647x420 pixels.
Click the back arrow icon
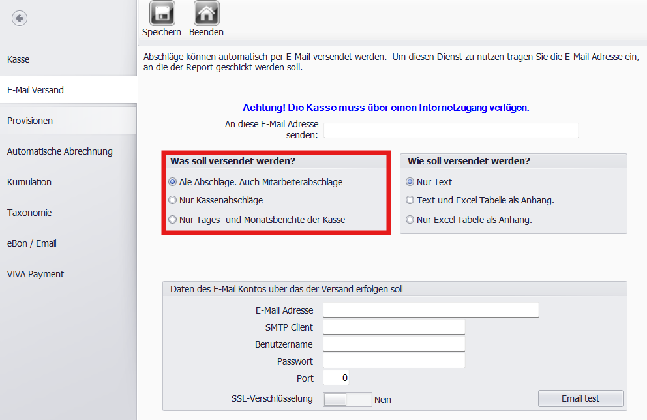pos(20,18)
